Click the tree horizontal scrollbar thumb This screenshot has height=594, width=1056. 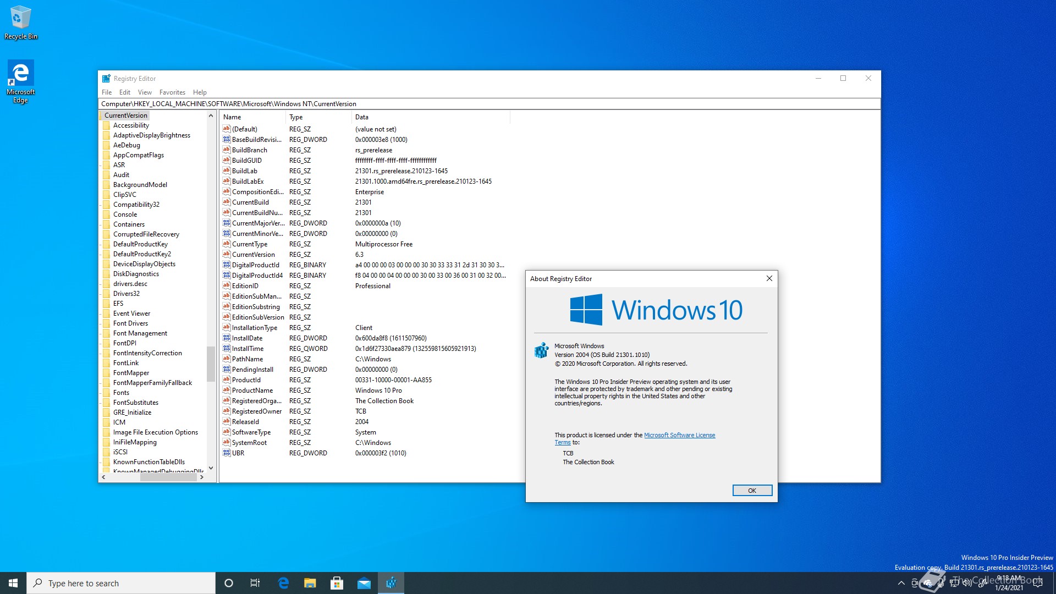pyautogui.click(x=168, y=477)
